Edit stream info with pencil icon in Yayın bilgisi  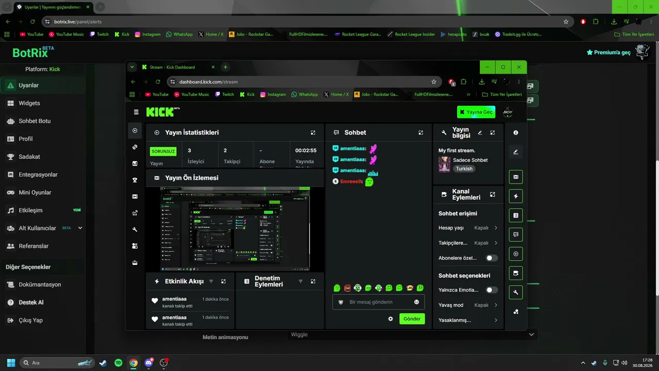[x=480, y=132]
